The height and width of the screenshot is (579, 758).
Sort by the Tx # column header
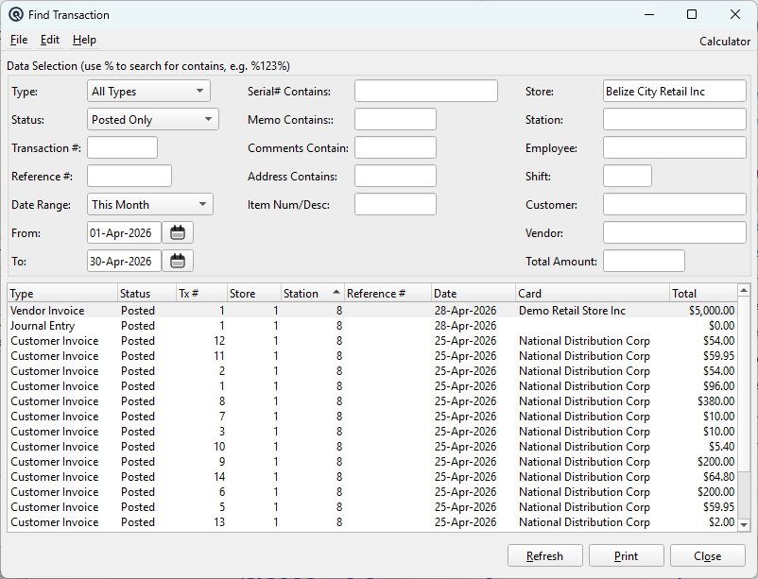[202, 294]
